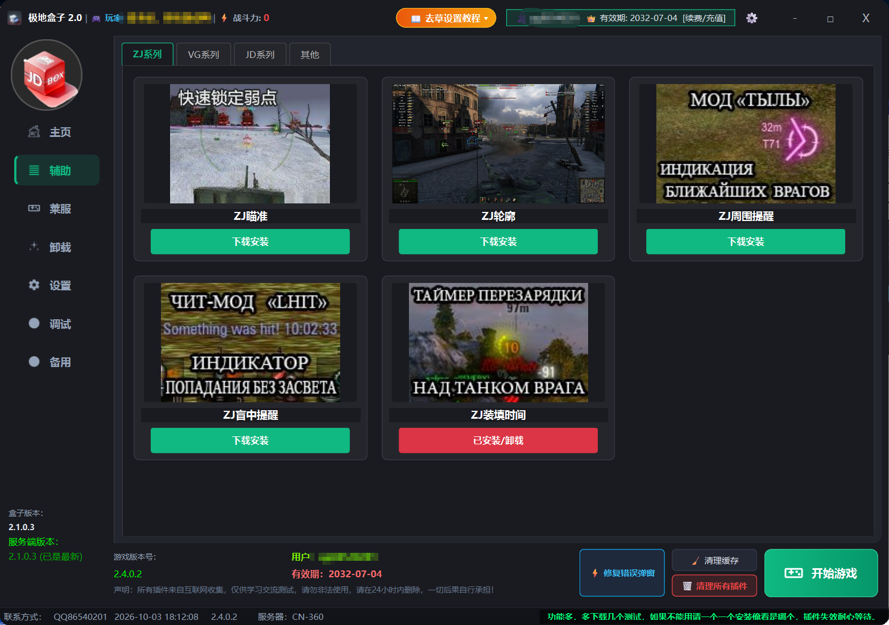889x625 pixels.
Task: Switch to the JD系列 tab
Action: tap(260, 55)
